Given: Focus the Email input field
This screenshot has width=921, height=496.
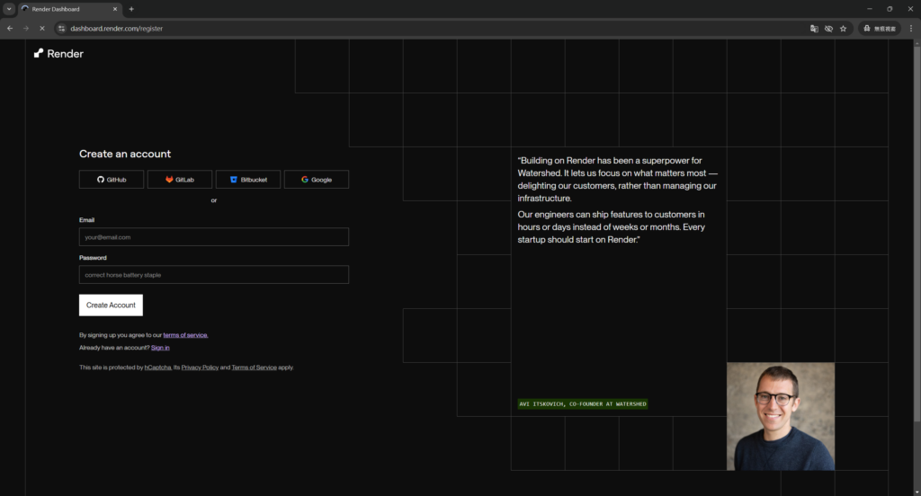Looking at the screenshot, I should click(x=214, y=237).
